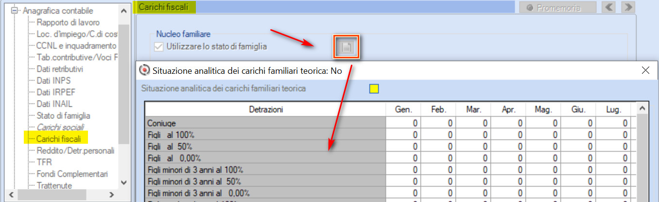The image size is (659, 202).
Task: Select Dati INAIL in tree
Action: click(x=55, y=104)
